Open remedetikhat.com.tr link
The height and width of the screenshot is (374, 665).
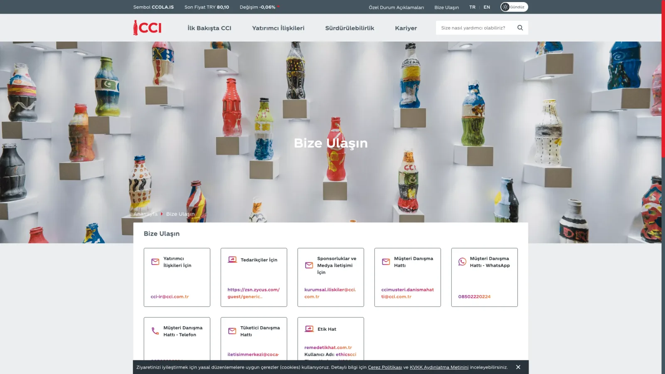click(x=328, y=347)
